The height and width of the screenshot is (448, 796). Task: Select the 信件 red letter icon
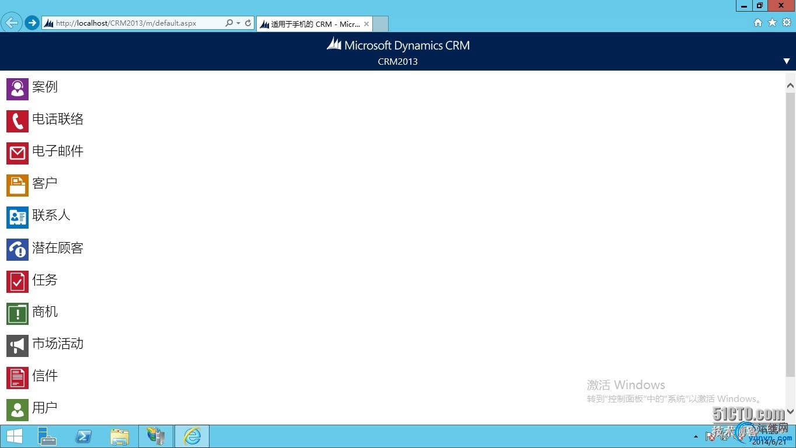[18, 377]
